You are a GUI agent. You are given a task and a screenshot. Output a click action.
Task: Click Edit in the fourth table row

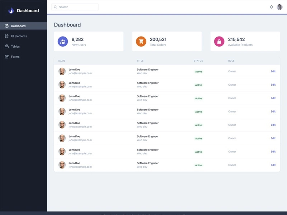(x=273, y=111)
